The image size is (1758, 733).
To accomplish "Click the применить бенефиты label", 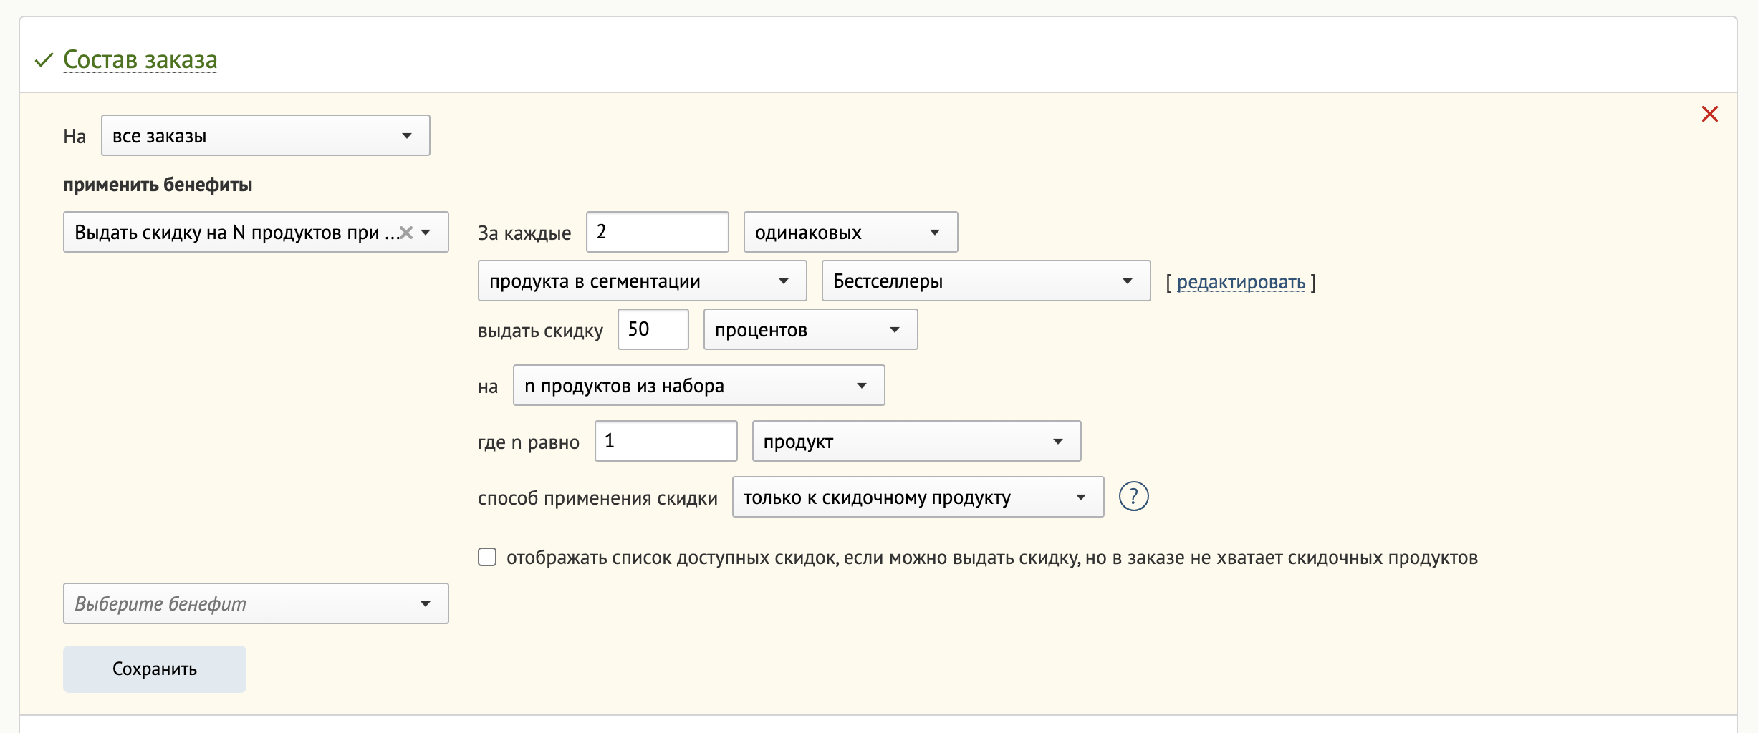I will (158, 185).
